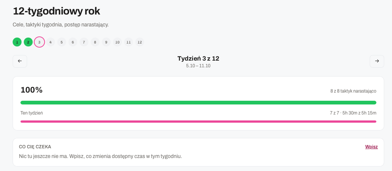The width and height of the screenshot is (392, 171).
Task: Jump to week 9 circle
Action: 106,42
